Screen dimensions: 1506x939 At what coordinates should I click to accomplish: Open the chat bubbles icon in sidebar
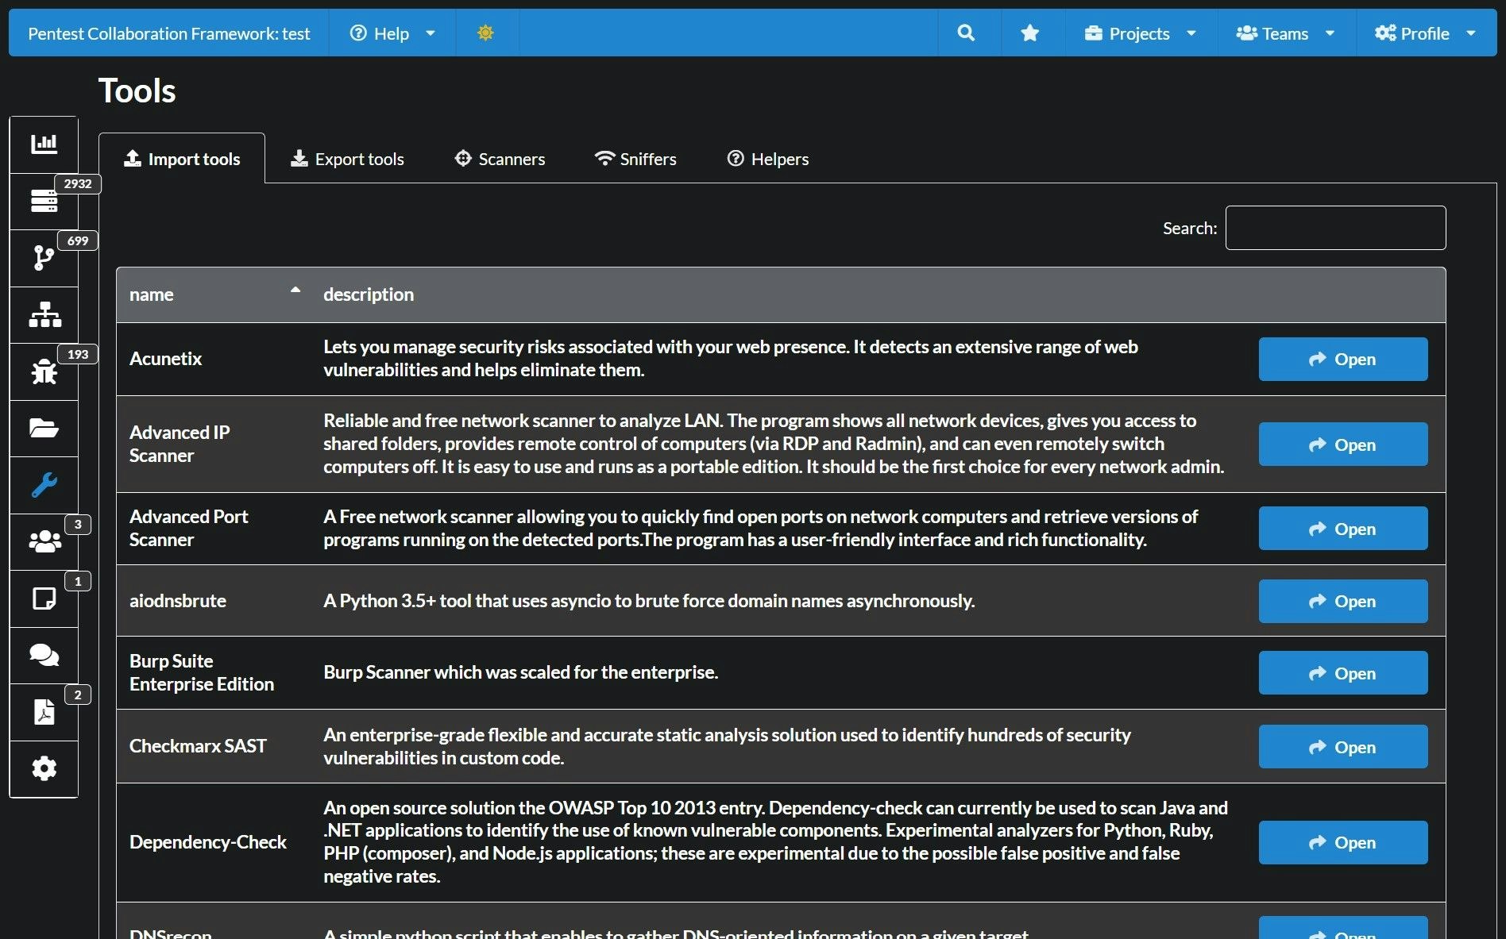coord(44,655)
